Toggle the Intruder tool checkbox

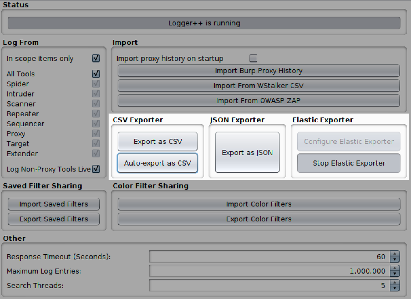click(x=96, y=93)
